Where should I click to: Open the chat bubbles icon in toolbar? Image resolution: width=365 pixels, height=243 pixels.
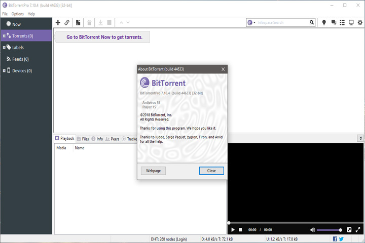click(x=334, y=22)
